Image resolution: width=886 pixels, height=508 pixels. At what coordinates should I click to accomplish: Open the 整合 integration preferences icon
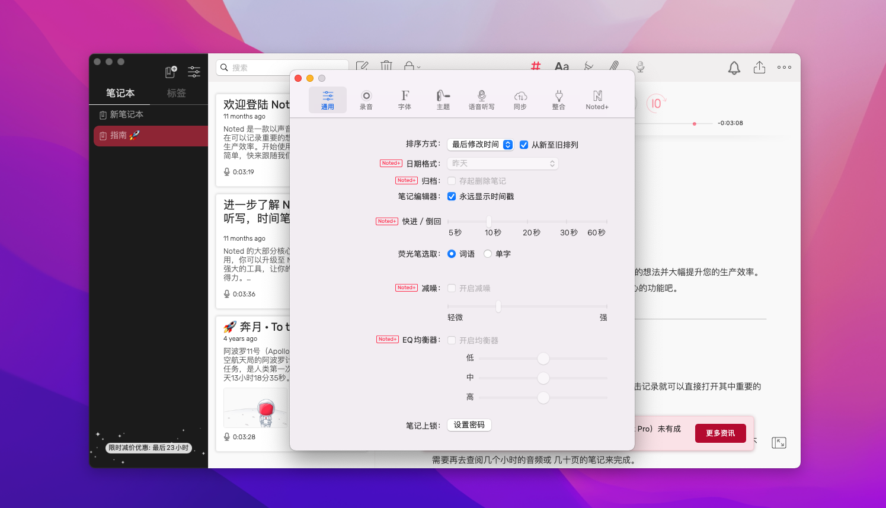(558, 100)
